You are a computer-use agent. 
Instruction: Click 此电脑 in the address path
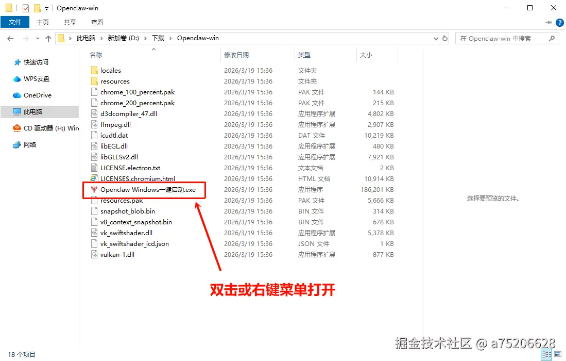86,38
